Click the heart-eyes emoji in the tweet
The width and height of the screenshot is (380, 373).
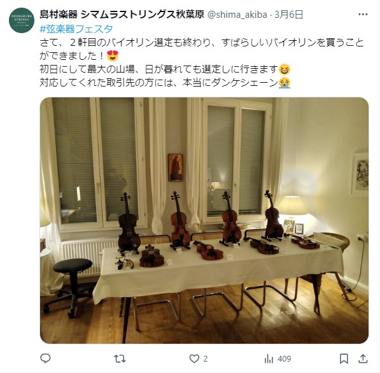pyautogui.click(x=113, y=56)
